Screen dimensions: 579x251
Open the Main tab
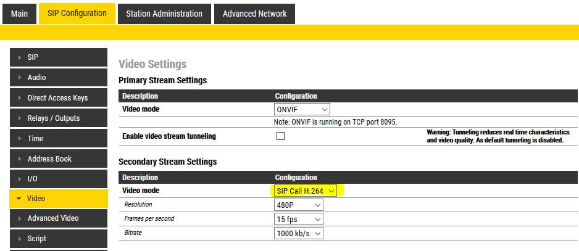[19, 14]
